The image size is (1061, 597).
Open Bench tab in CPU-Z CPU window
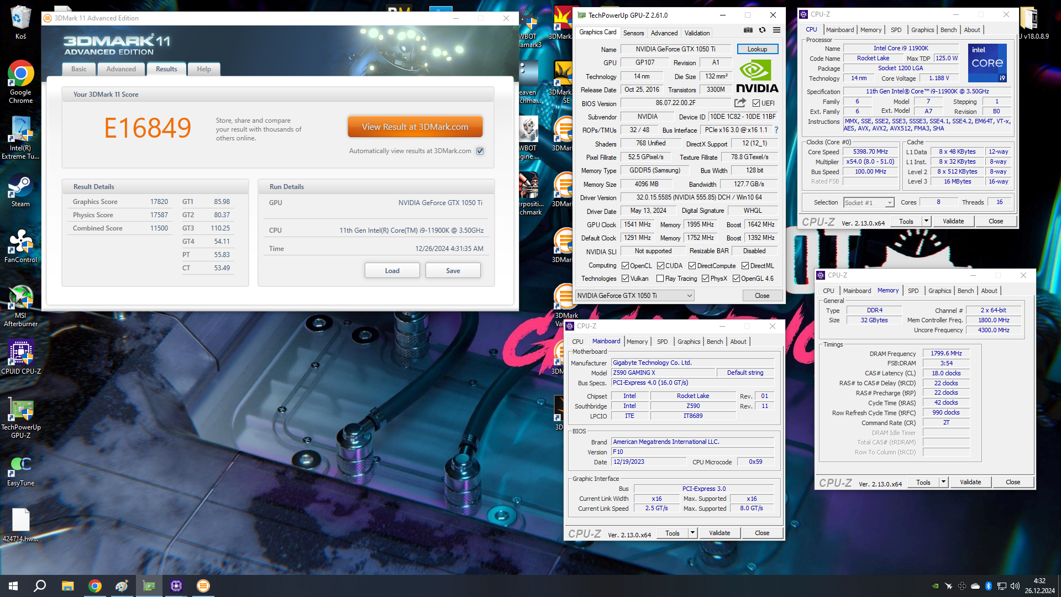948,30
